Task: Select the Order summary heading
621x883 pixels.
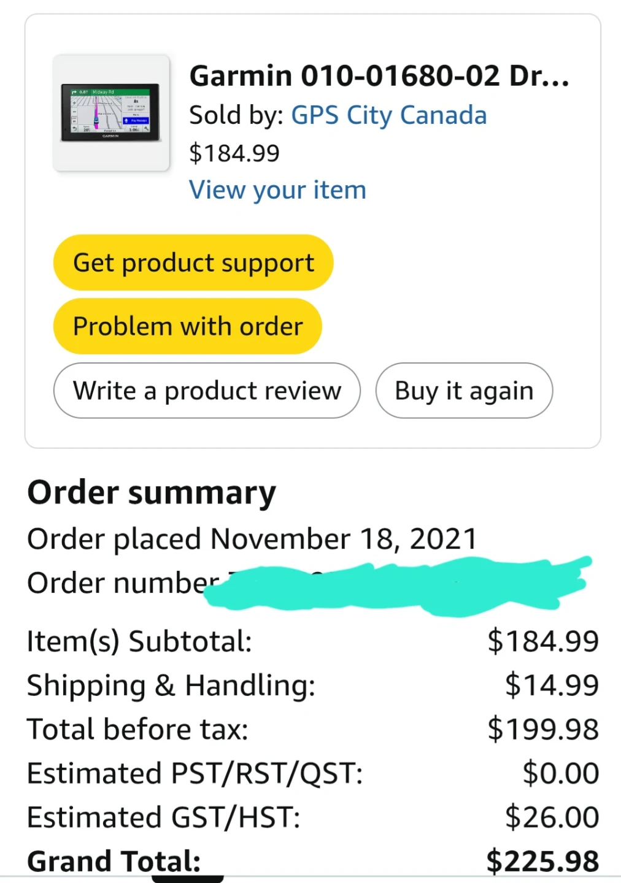Action: pyautogui.click(x=152, y=493)
